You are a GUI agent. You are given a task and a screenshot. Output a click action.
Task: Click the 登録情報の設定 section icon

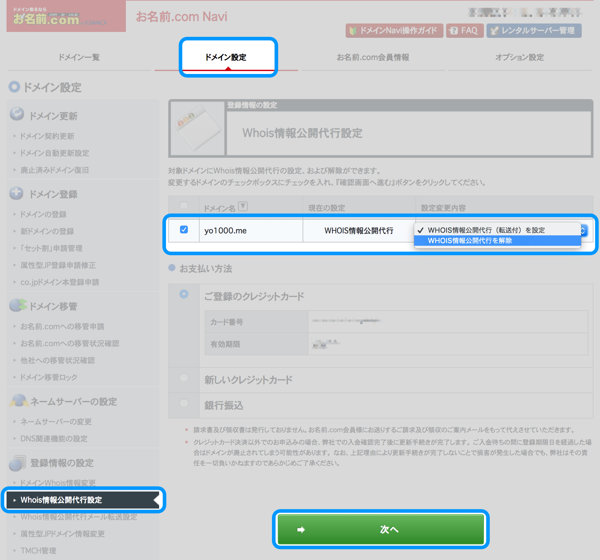coord(18,463)
